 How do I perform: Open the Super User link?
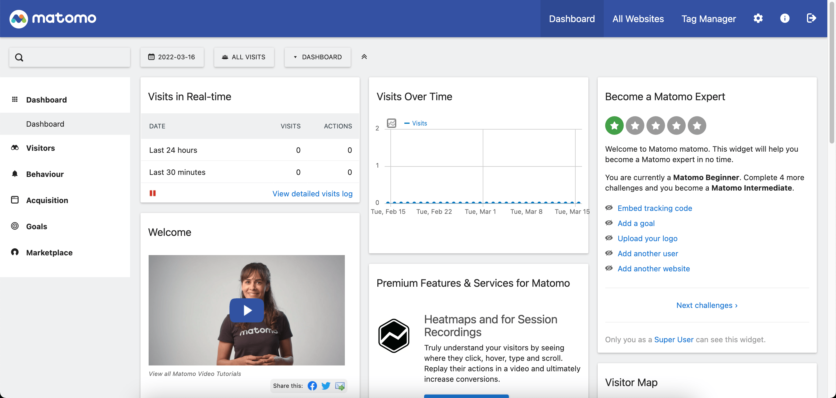click(x=674, y=340)
